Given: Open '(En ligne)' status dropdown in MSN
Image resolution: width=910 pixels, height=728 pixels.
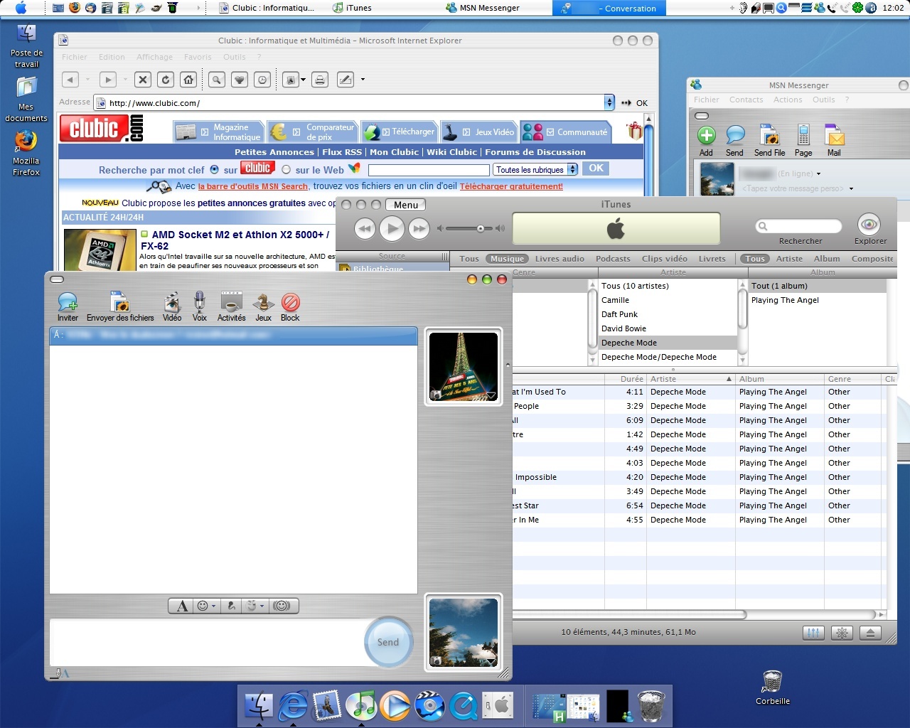Looking at the screenshot, I should [818, 173].
